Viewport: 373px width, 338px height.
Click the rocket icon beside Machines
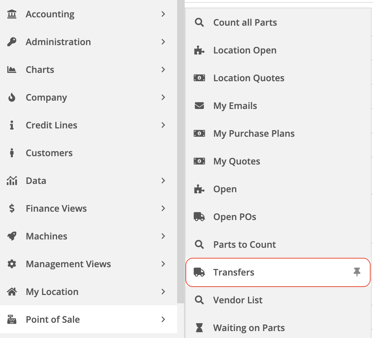(x=12, y=236)
